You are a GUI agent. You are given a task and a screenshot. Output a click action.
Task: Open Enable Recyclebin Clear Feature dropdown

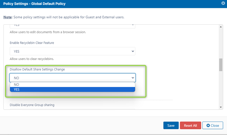point(72,51)
